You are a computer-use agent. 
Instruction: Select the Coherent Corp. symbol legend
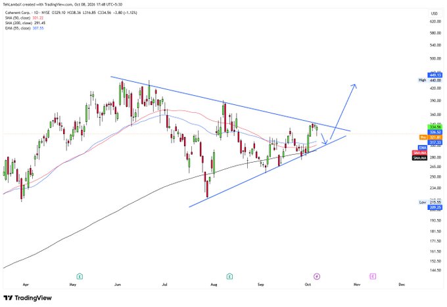click(71, 13)
